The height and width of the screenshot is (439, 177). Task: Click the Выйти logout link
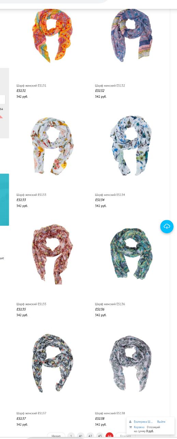161,422
